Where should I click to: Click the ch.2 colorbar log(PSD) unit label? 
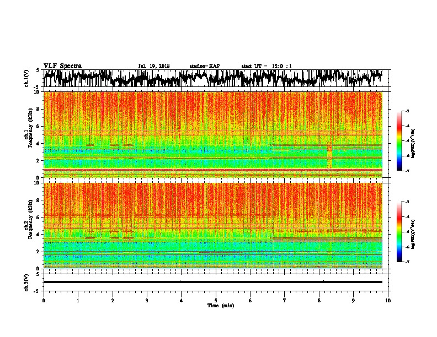tap(413, 234)
